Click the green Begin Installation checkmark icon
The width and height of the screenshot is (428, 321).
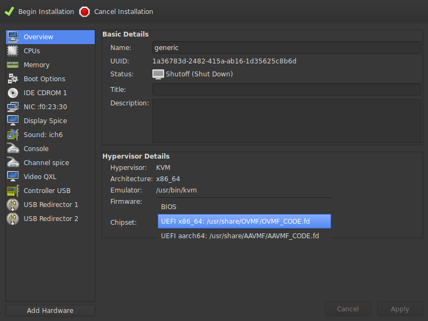(9, 11)
